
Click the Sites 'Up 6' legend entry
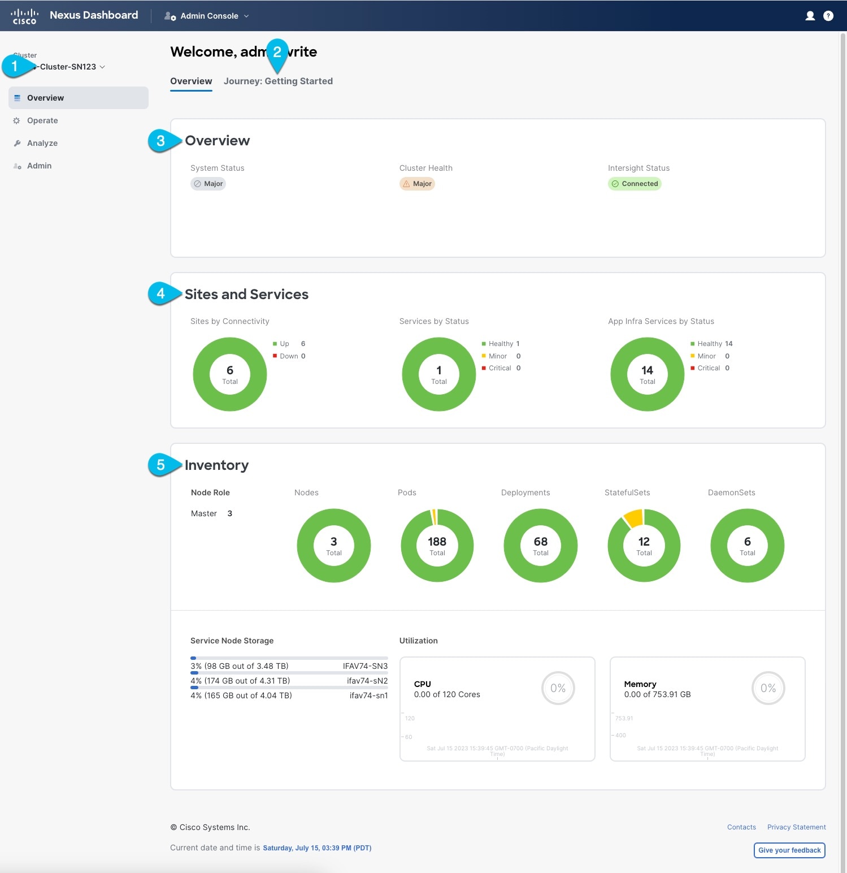pyautogui.click(x=289, y=344)
